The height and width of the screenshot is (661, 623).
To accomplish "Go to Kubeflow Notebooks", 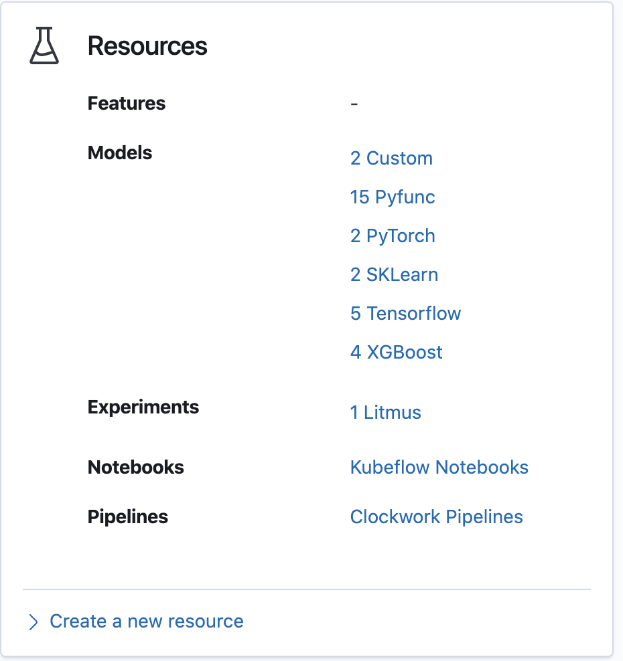I will coord(439,468).
